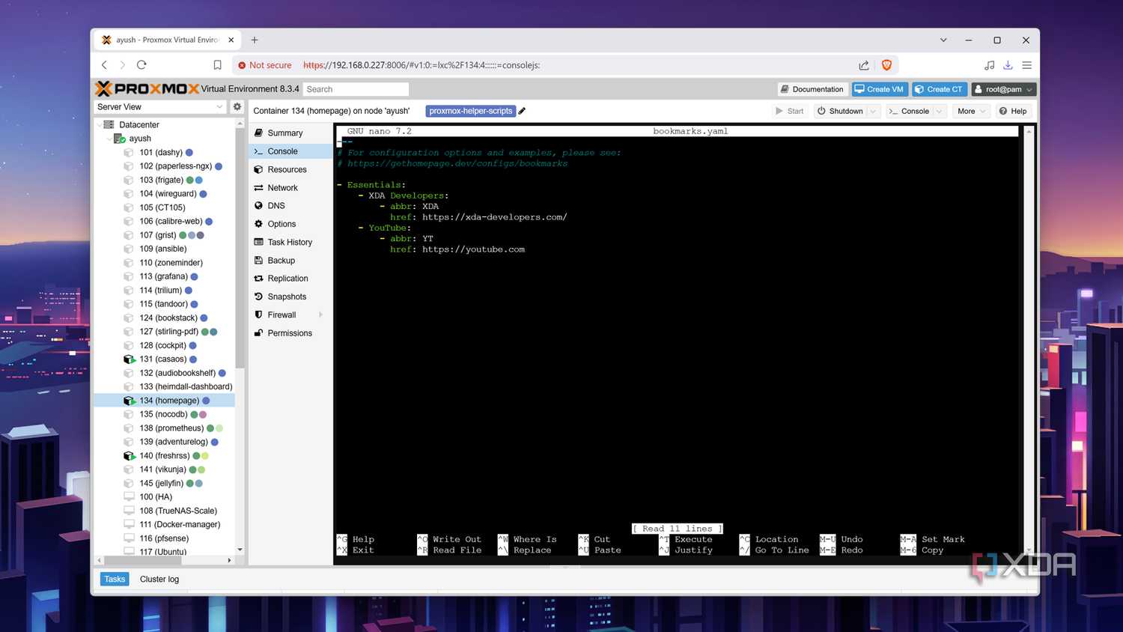The width and height of the screenshot is (1123, 632).
Task: Select container 134 (homepage)
Action: tap(165, 401)
